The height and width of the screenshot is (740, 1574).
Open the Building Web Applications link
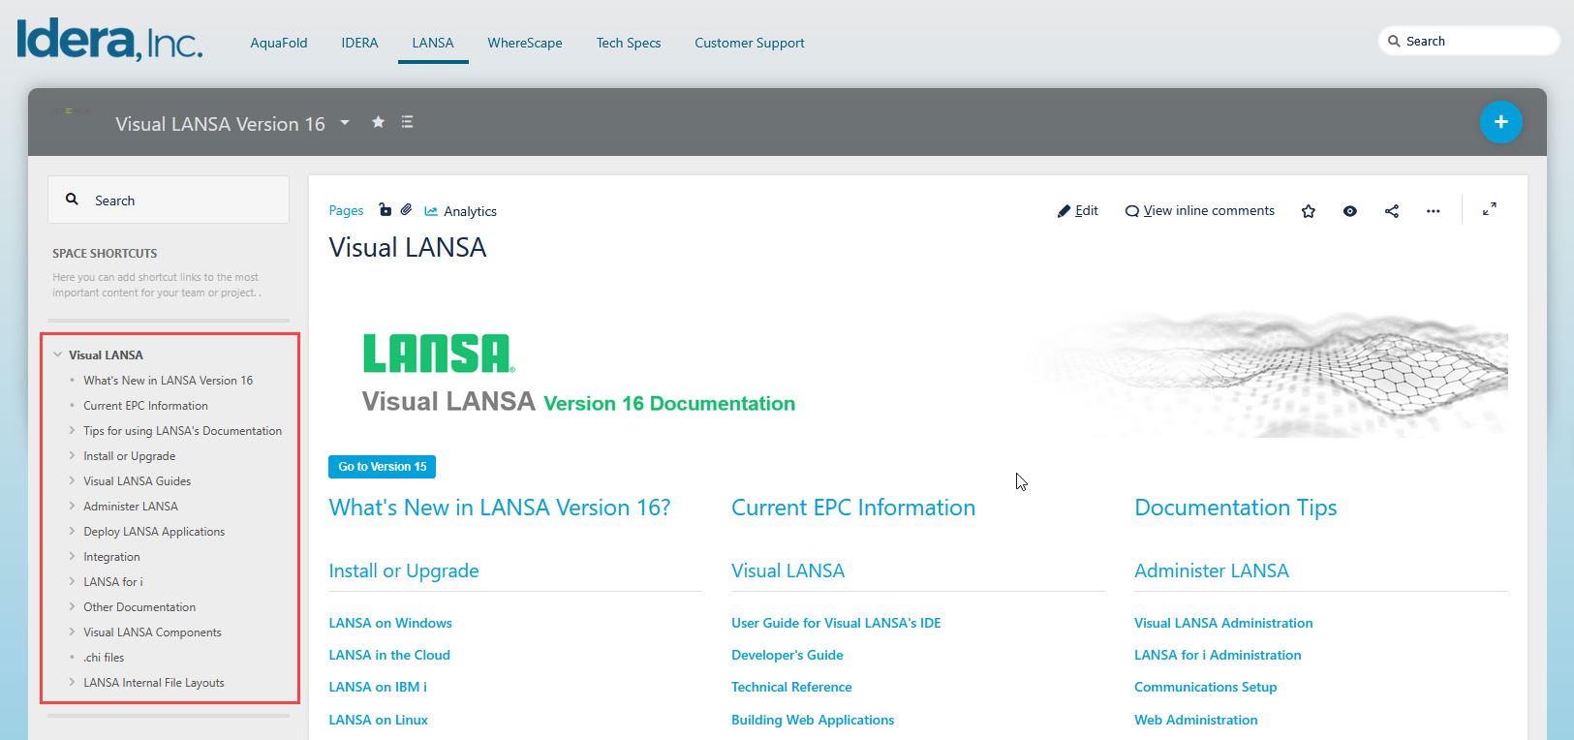click(x=813, y=720)
